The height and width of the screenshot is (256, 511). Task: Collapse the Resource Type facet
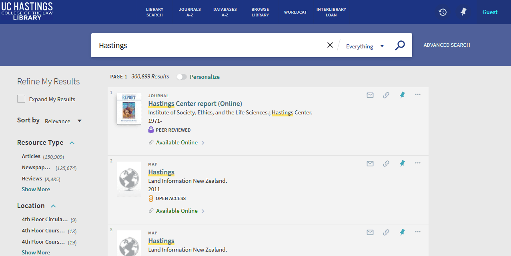pyautogui.click(x=72, y=143)
